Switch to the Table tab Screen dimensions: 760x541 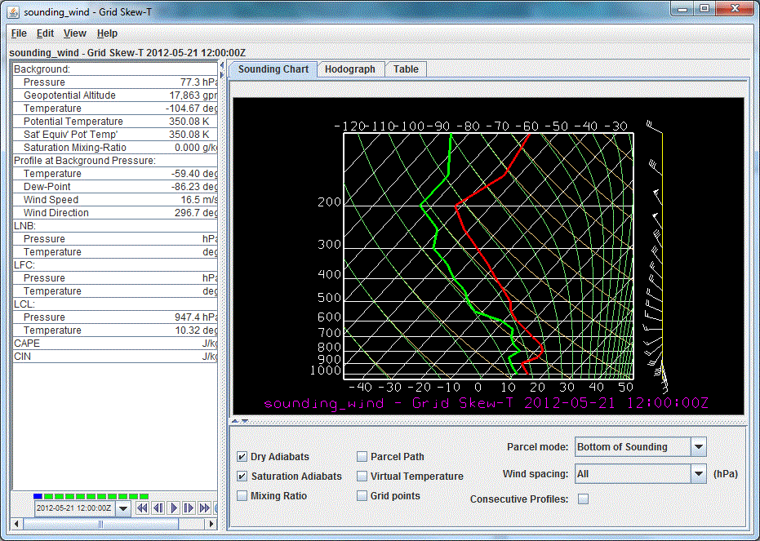tap(405, 69)
